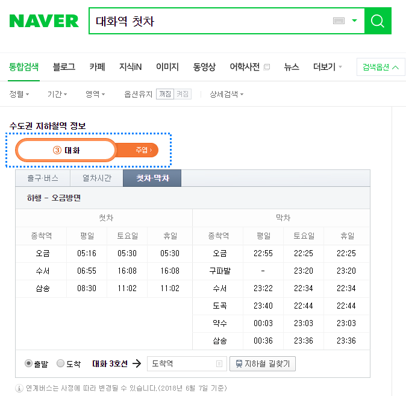406x396 pixels.
Task: Click 삼송 last train weekday time 00:36
Action: pos(263,341)
